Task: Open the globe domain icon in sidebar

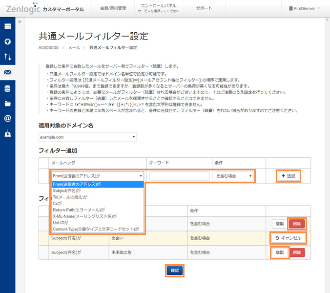Action: tap(8, 42)
